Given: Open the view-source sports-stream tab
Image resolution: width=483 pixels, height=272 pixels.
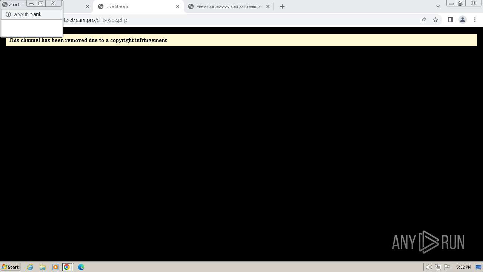Looking at the screenshot, I should point(229,6).
